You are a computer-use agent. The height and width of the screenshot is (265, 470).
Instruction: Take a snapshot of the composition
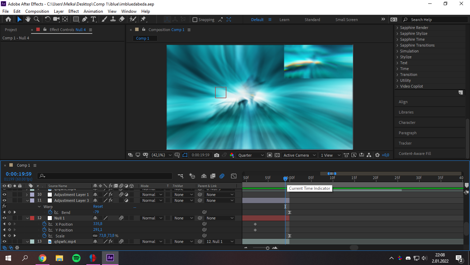[x=217, y=155]
